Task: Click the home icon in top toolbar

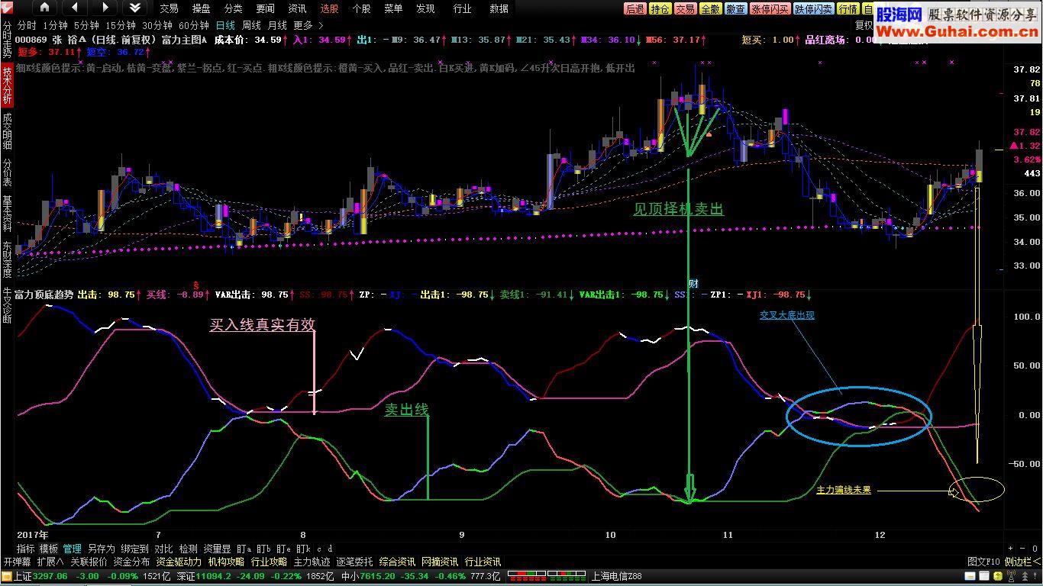Action: click(44, 8)
